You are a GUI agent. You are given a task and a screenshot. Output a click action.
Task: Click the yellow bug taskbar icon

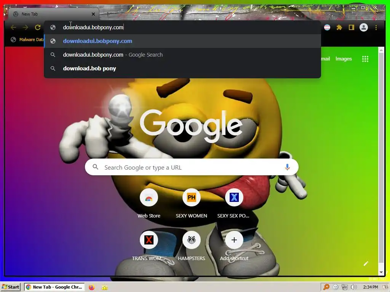point(105,287)
